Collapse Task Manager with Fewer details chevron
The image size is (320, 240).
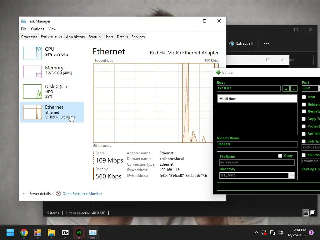24,193
